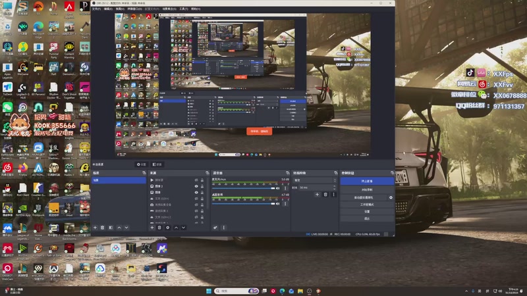Open transition properties three-dot menu
This screenshot has width=527, height=296.
333,194
